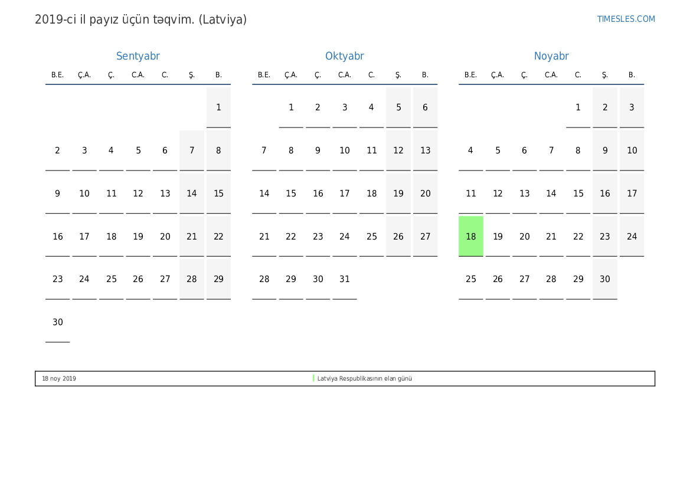Select 15 October in the calendar
The height and width of the screenshot is (488, 690).
click(x=291, y=194)
